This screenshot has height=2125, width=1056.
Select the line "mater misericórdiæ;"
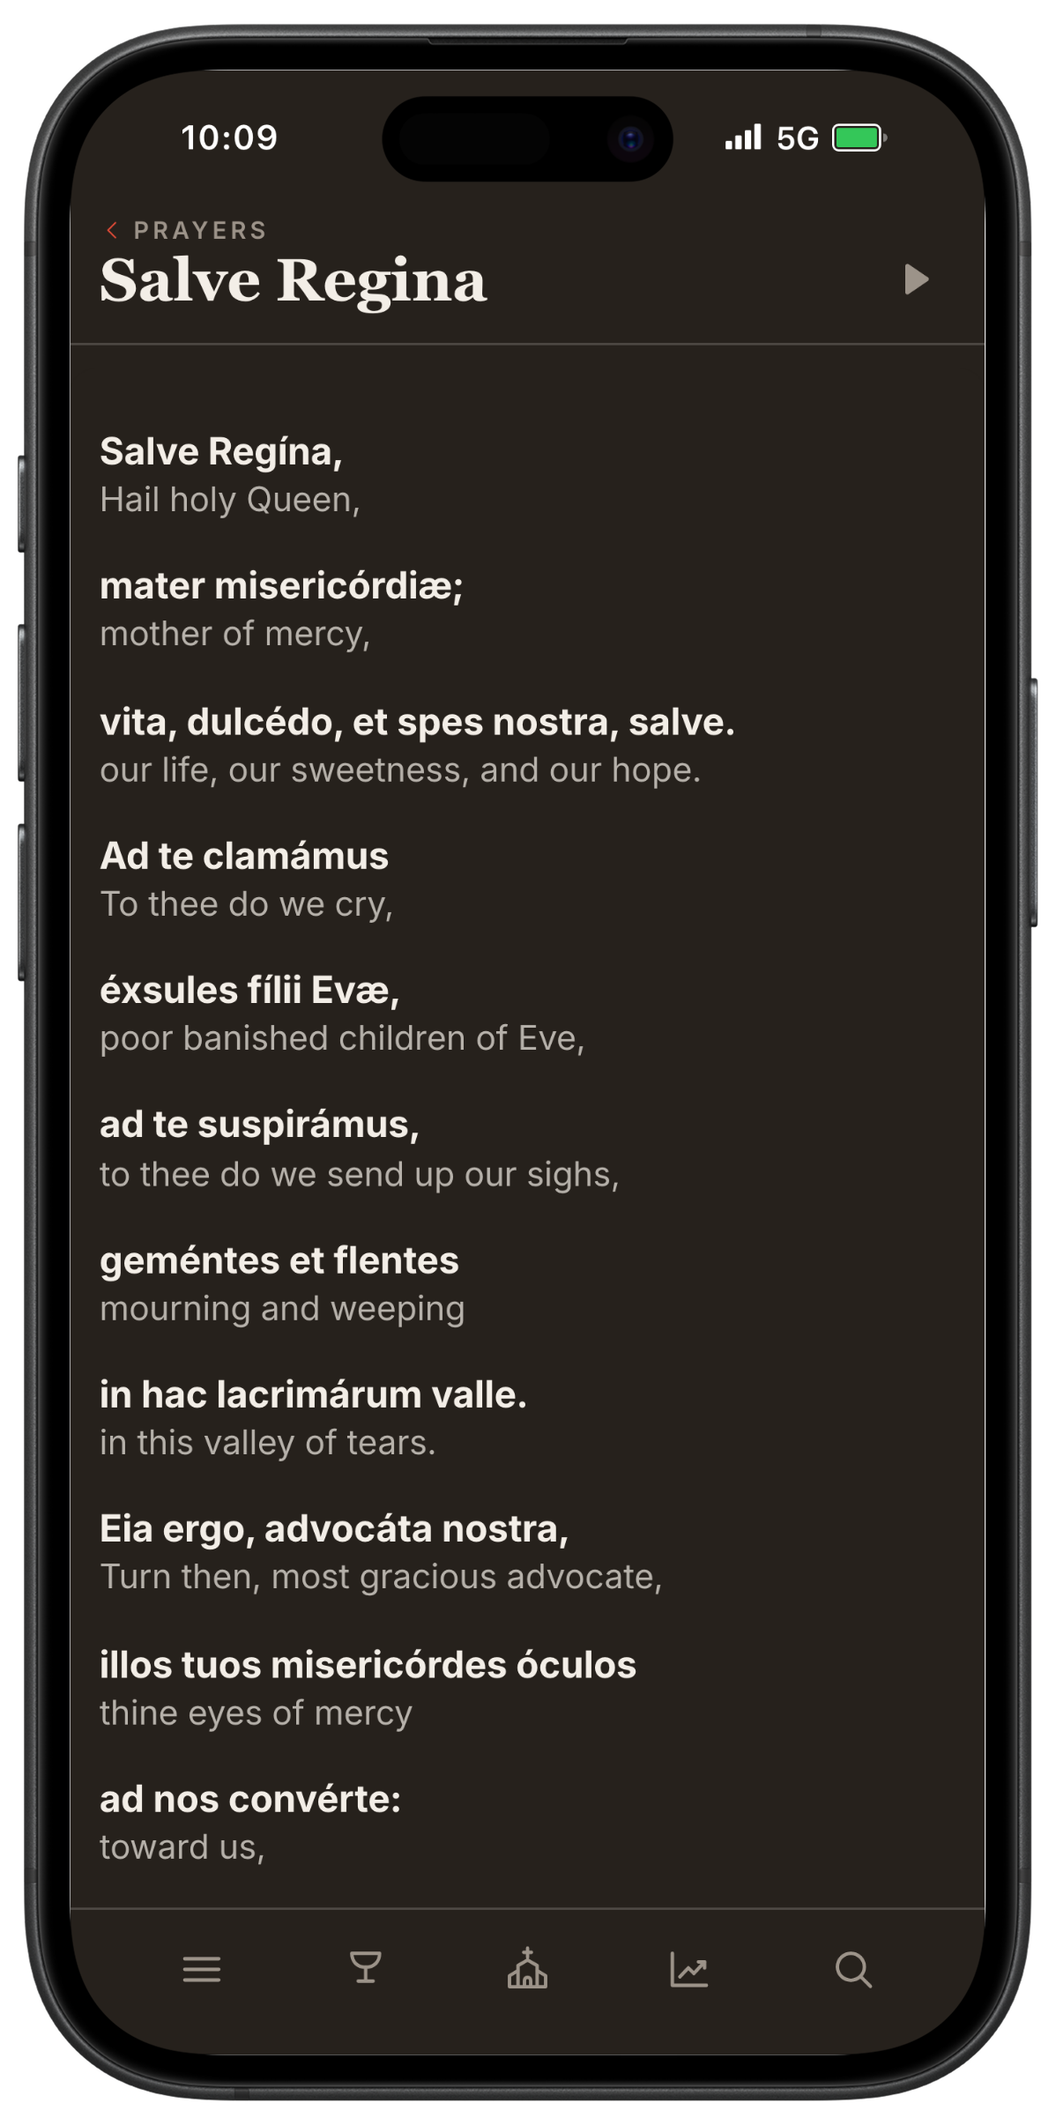click(281, 586)
